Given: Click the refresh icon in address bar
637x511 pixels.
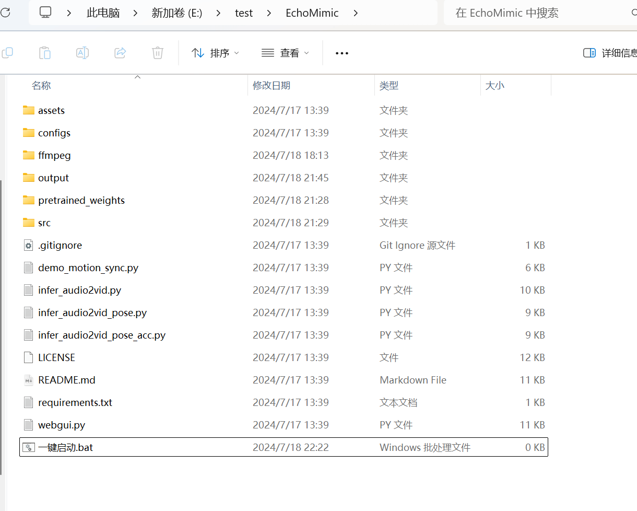Looking at the screenshot, I should tap(5, 12).
